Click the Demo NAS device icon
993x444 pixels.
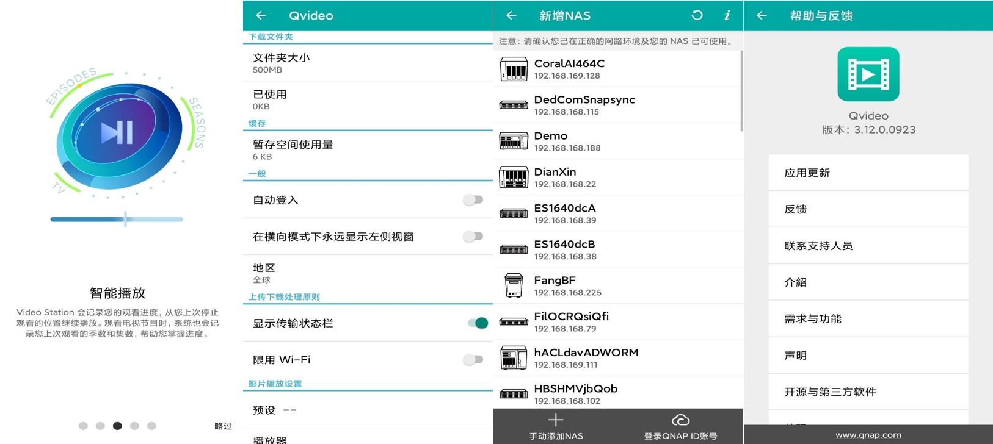point(514,141)
